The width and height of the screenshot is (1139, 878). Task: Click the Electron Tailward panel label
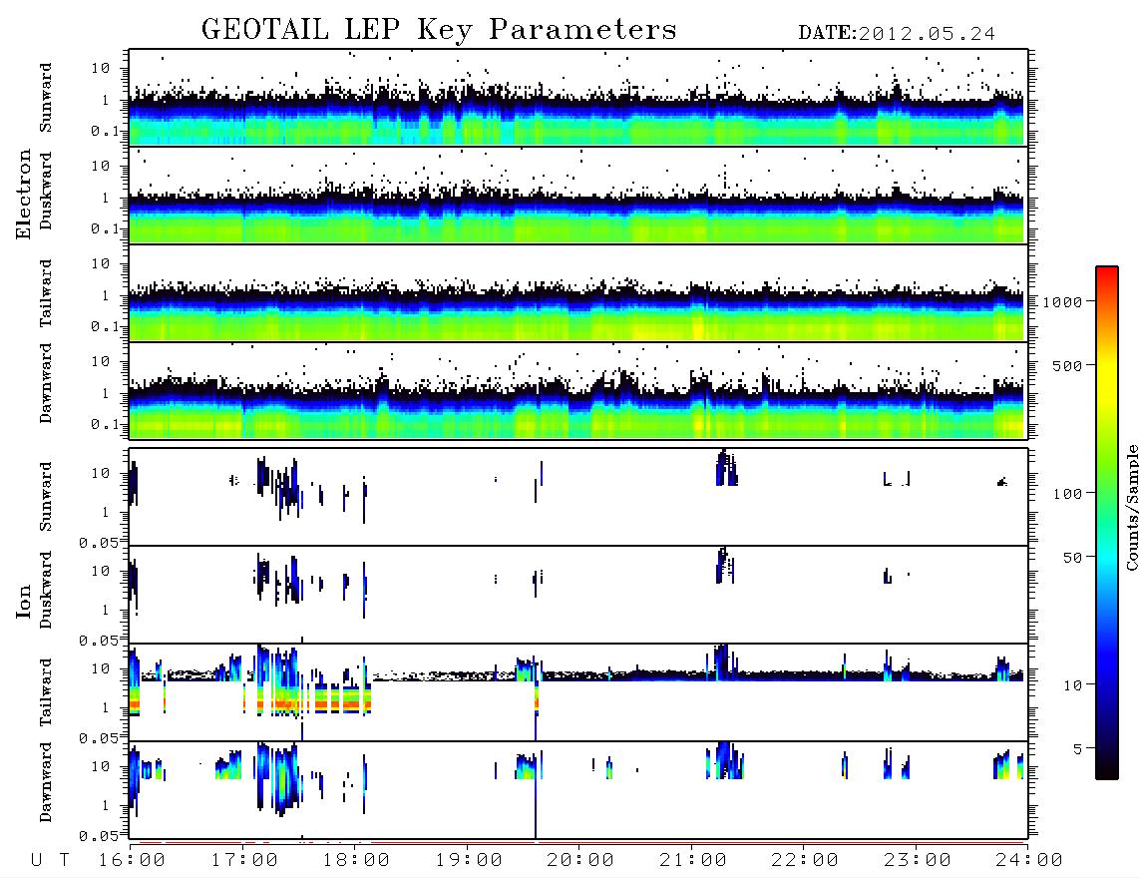coord(46,293)
